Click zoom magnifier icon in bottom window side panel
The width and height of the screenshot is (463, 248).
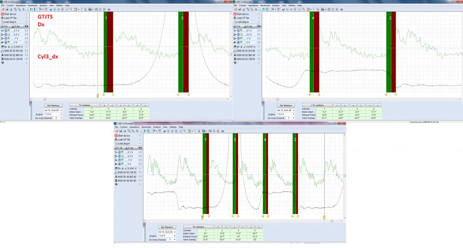(116, 148)
